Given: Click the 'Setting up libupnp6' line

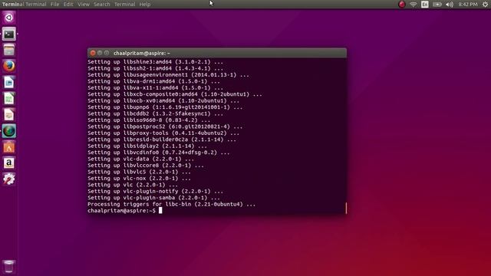Looking at the screenshot, I should point(165,107).
